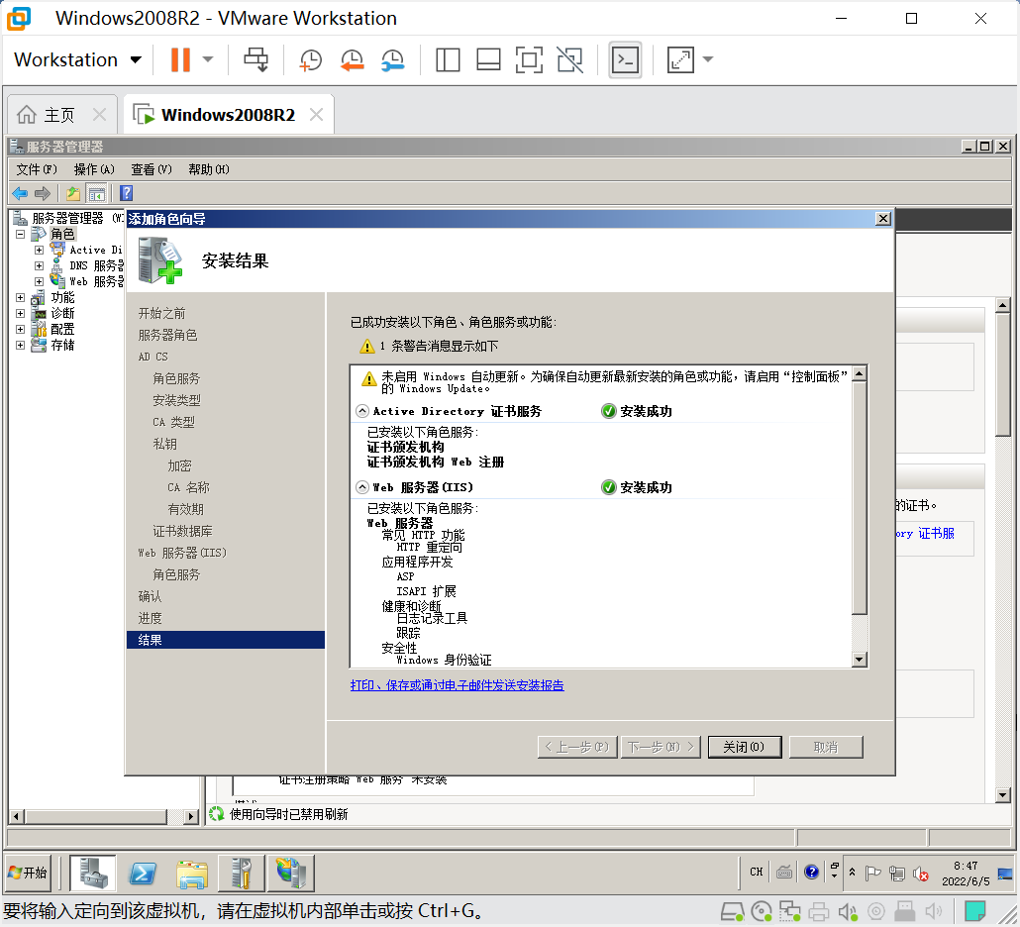This screenshot has width=1020, height=927.
Task: Expand the DNS 服务器 tree node
Action: pyautogui.click(x=39, y=265)
